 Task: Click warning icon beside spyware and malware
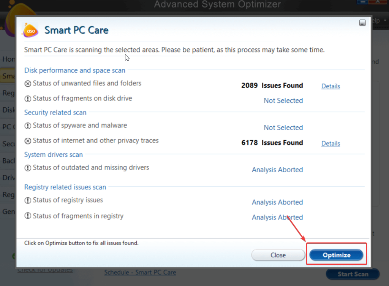[28, 126]
